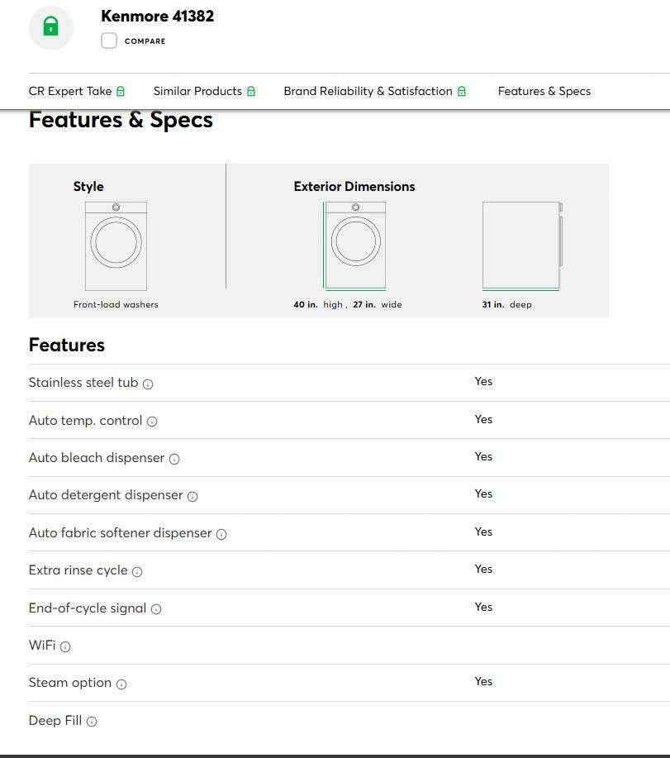Click the End-of-cycle signal info icon
Image resolution: width=670 pixels, height=758 pixels.
click(156, 609)
